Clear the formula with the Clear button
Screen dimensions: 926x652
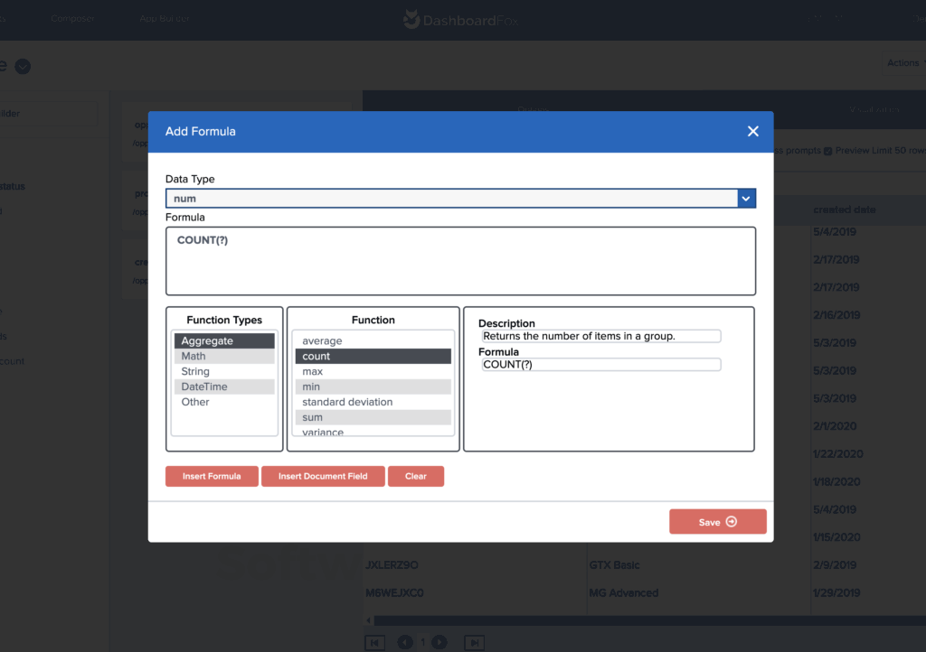[416, 476]
